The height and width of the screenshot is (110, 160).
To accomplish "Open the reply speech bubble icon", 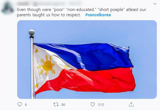I will tap(20, 105).
